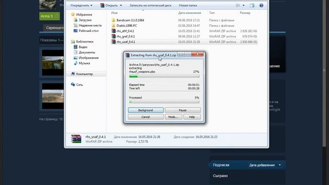Open second screenshot thumbnail on Steam page
329x185 pixels.
pos(53,96)
